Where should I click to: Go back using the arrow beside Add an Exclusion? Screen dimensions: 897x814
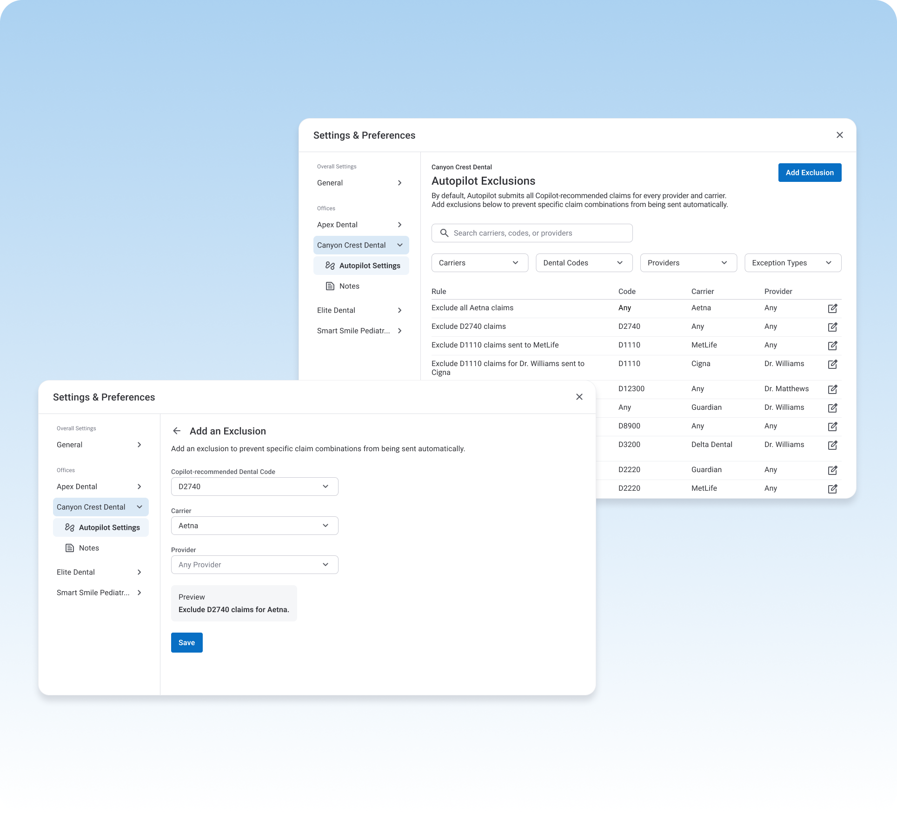point(177,431)
